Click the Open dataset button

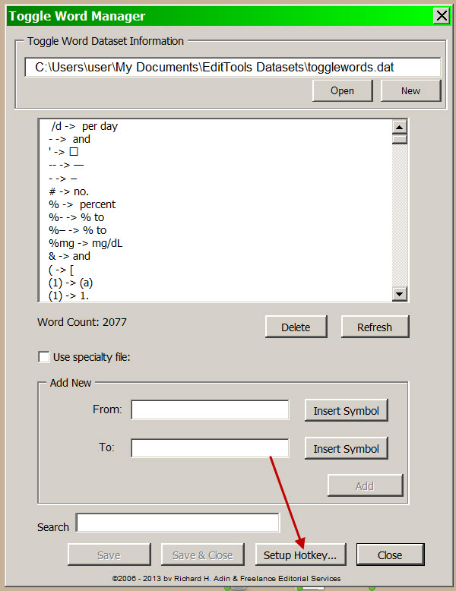point(342,90)
